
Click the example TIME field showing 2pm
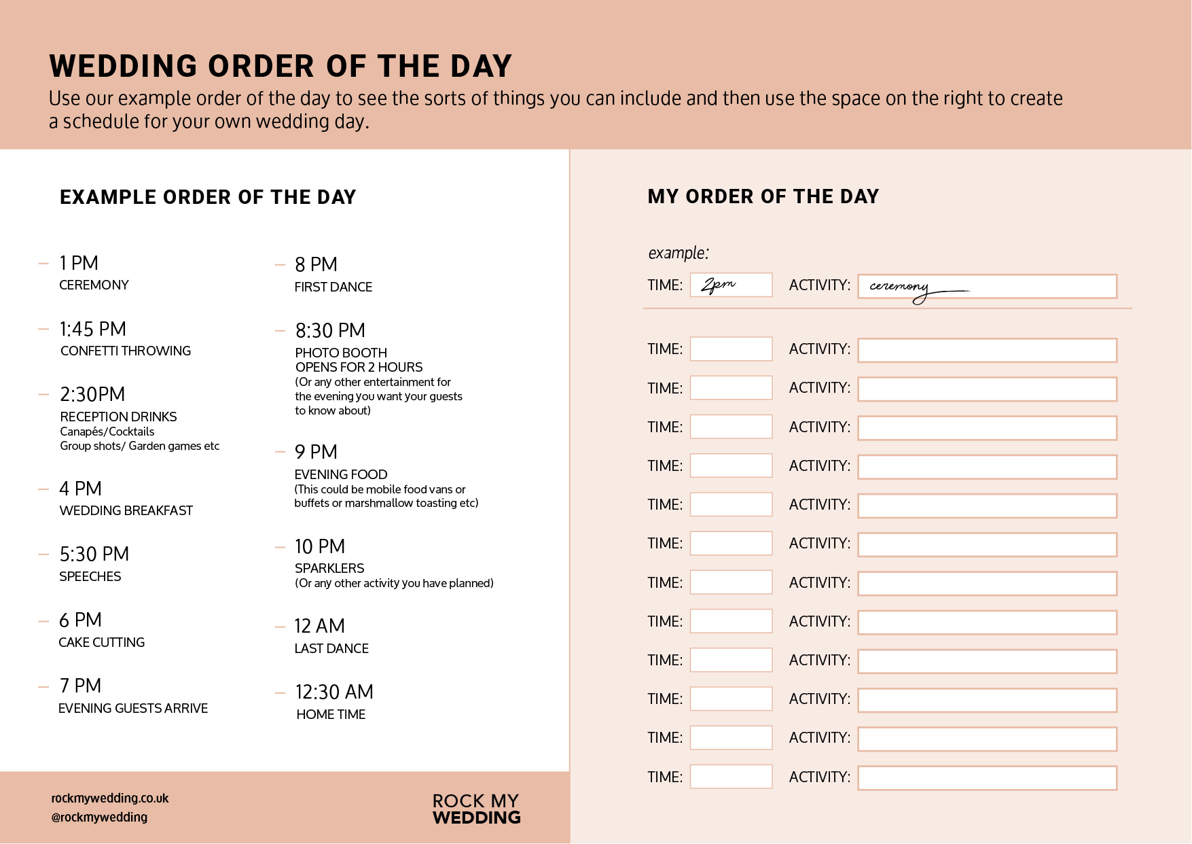coord(731,285)
